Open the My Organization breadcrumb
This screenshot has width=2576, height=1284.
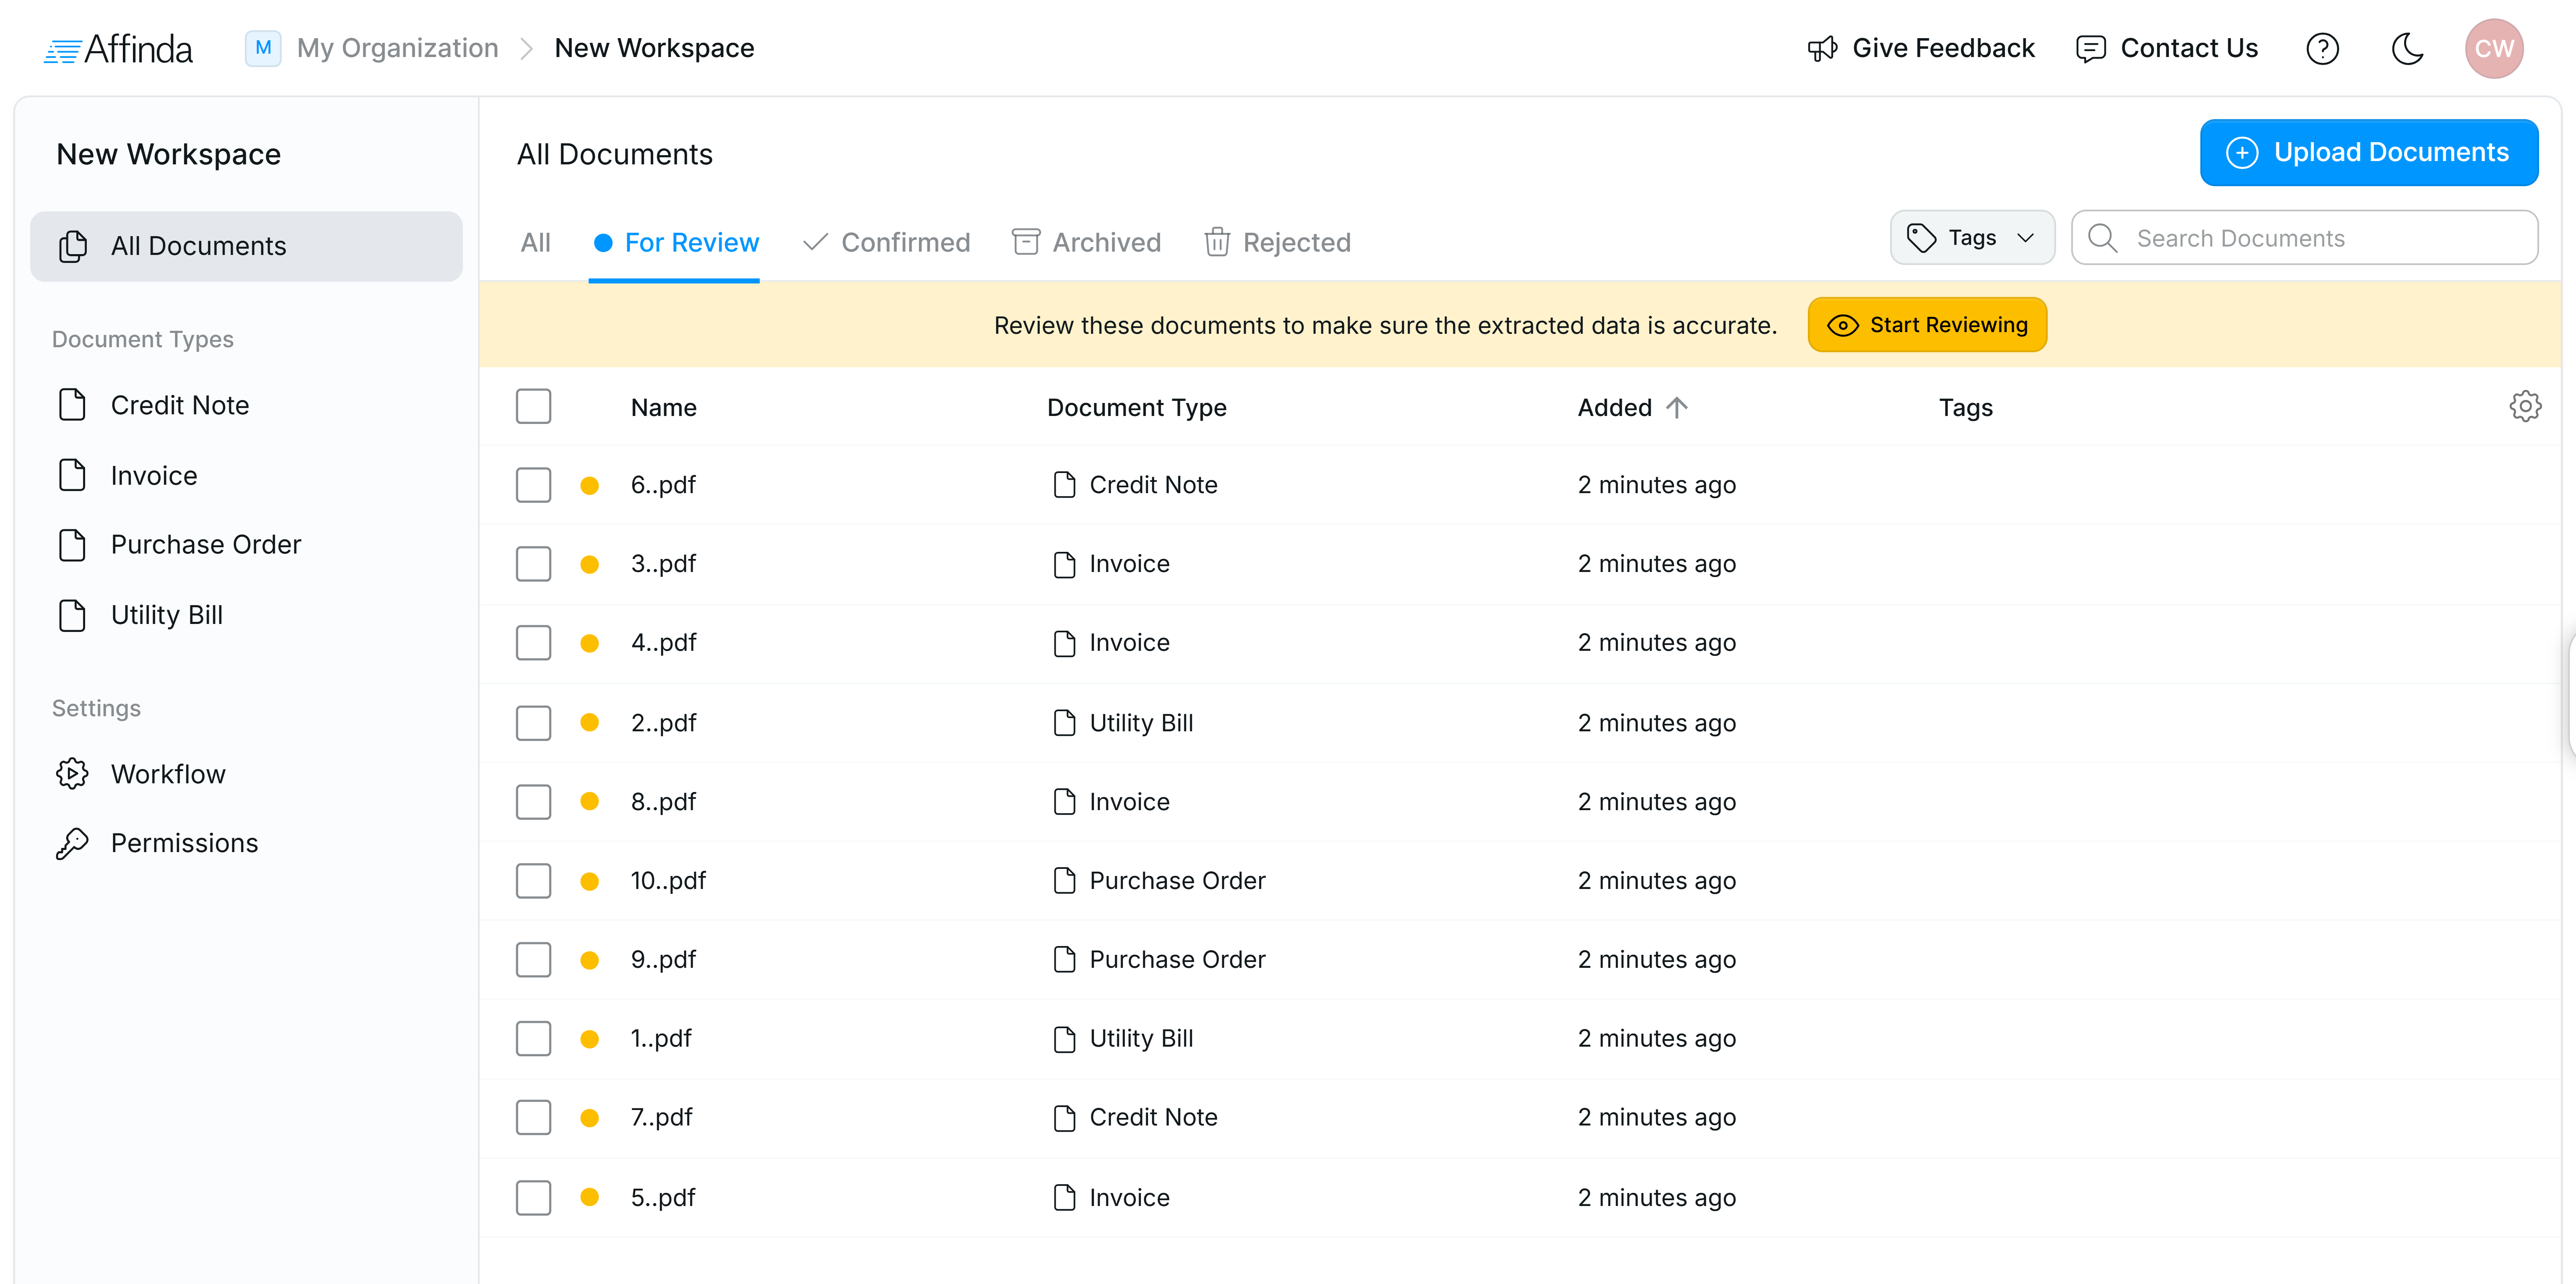coord(397,47)
